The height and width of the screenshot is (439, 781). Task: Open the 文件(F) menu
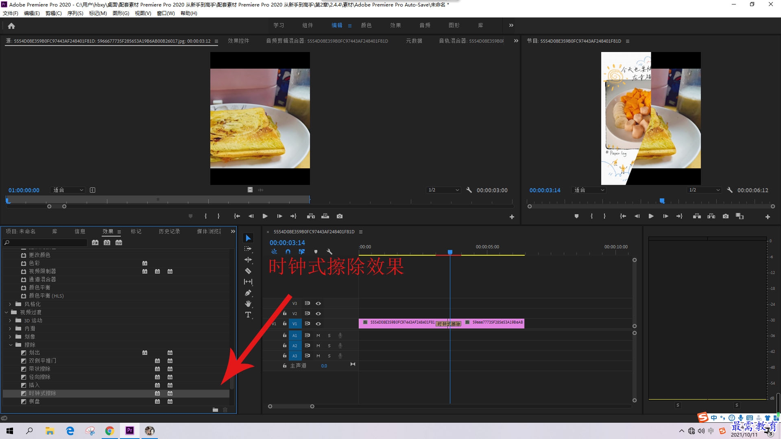point(11,13)
